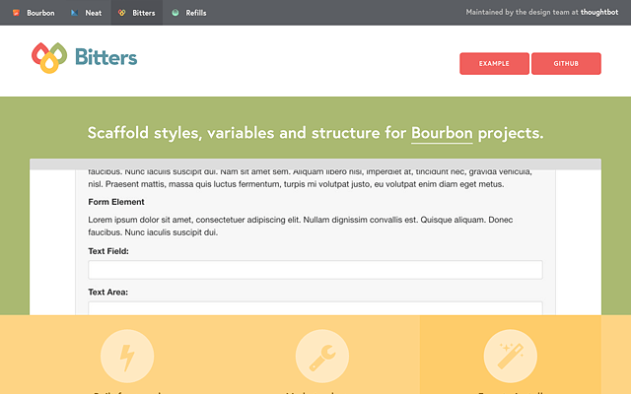Click the Neat logo icon in top bar
The image size is (631, 394).
(75, 13)
